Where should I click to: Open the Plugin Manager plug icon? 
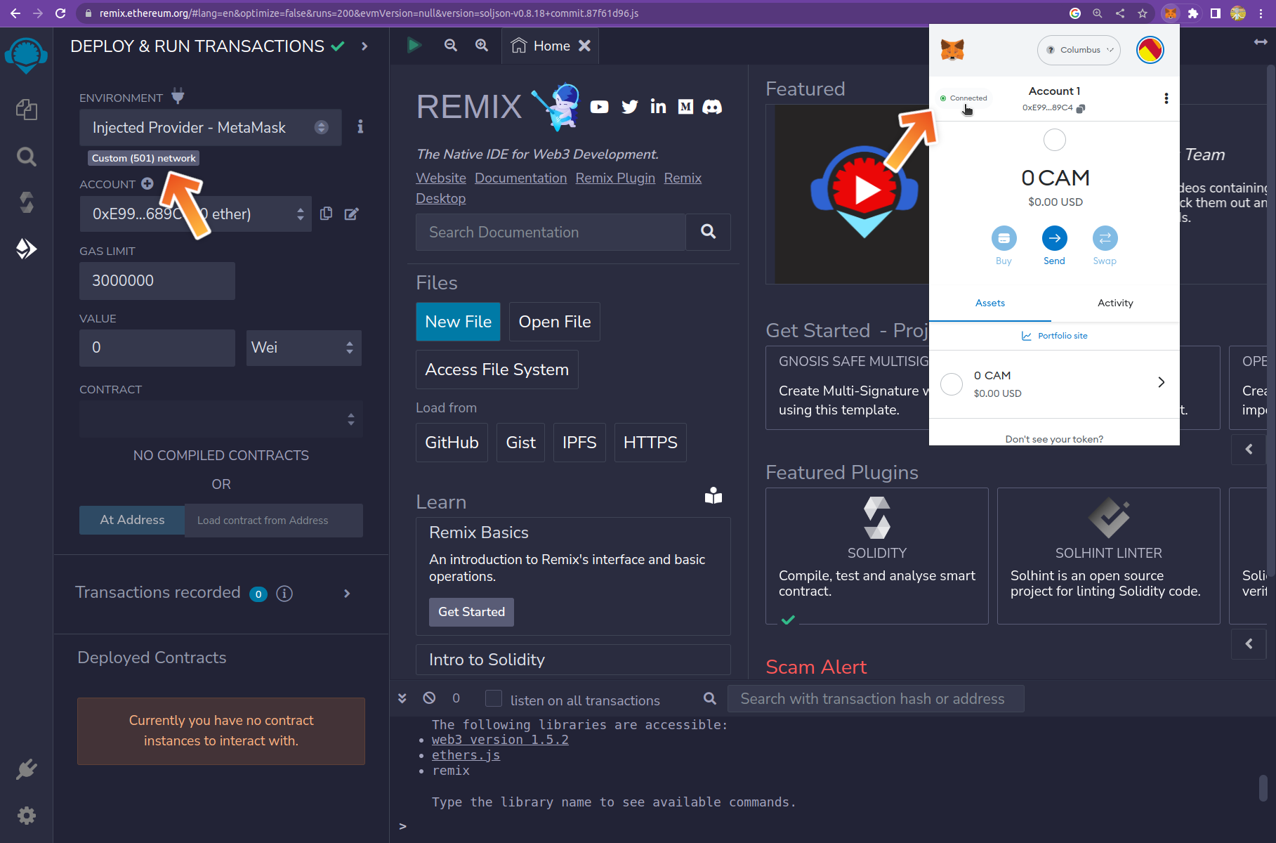coord(26,769)
